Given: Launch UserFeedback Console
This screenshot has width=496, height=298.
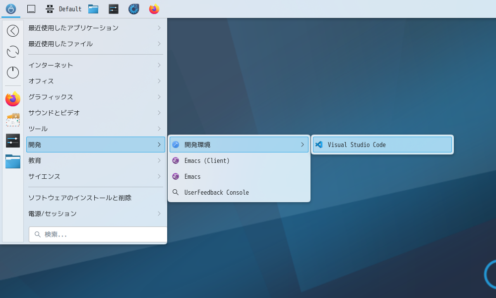Looking at the screenshot, I should point(239,192).
